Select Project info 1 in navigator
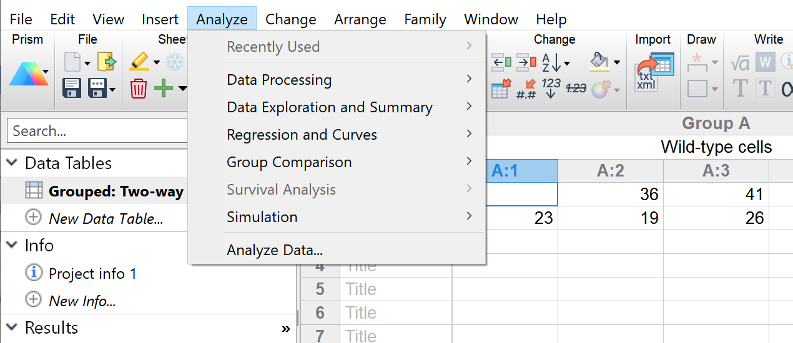The width and height of the screenshot is (793, 343). point(92,274)
